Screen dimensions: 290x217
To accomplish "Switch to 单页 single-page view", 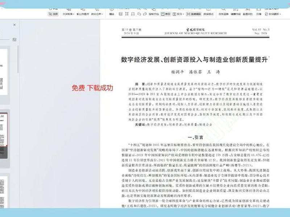I will pyautogui.click(x=166, y=14).
